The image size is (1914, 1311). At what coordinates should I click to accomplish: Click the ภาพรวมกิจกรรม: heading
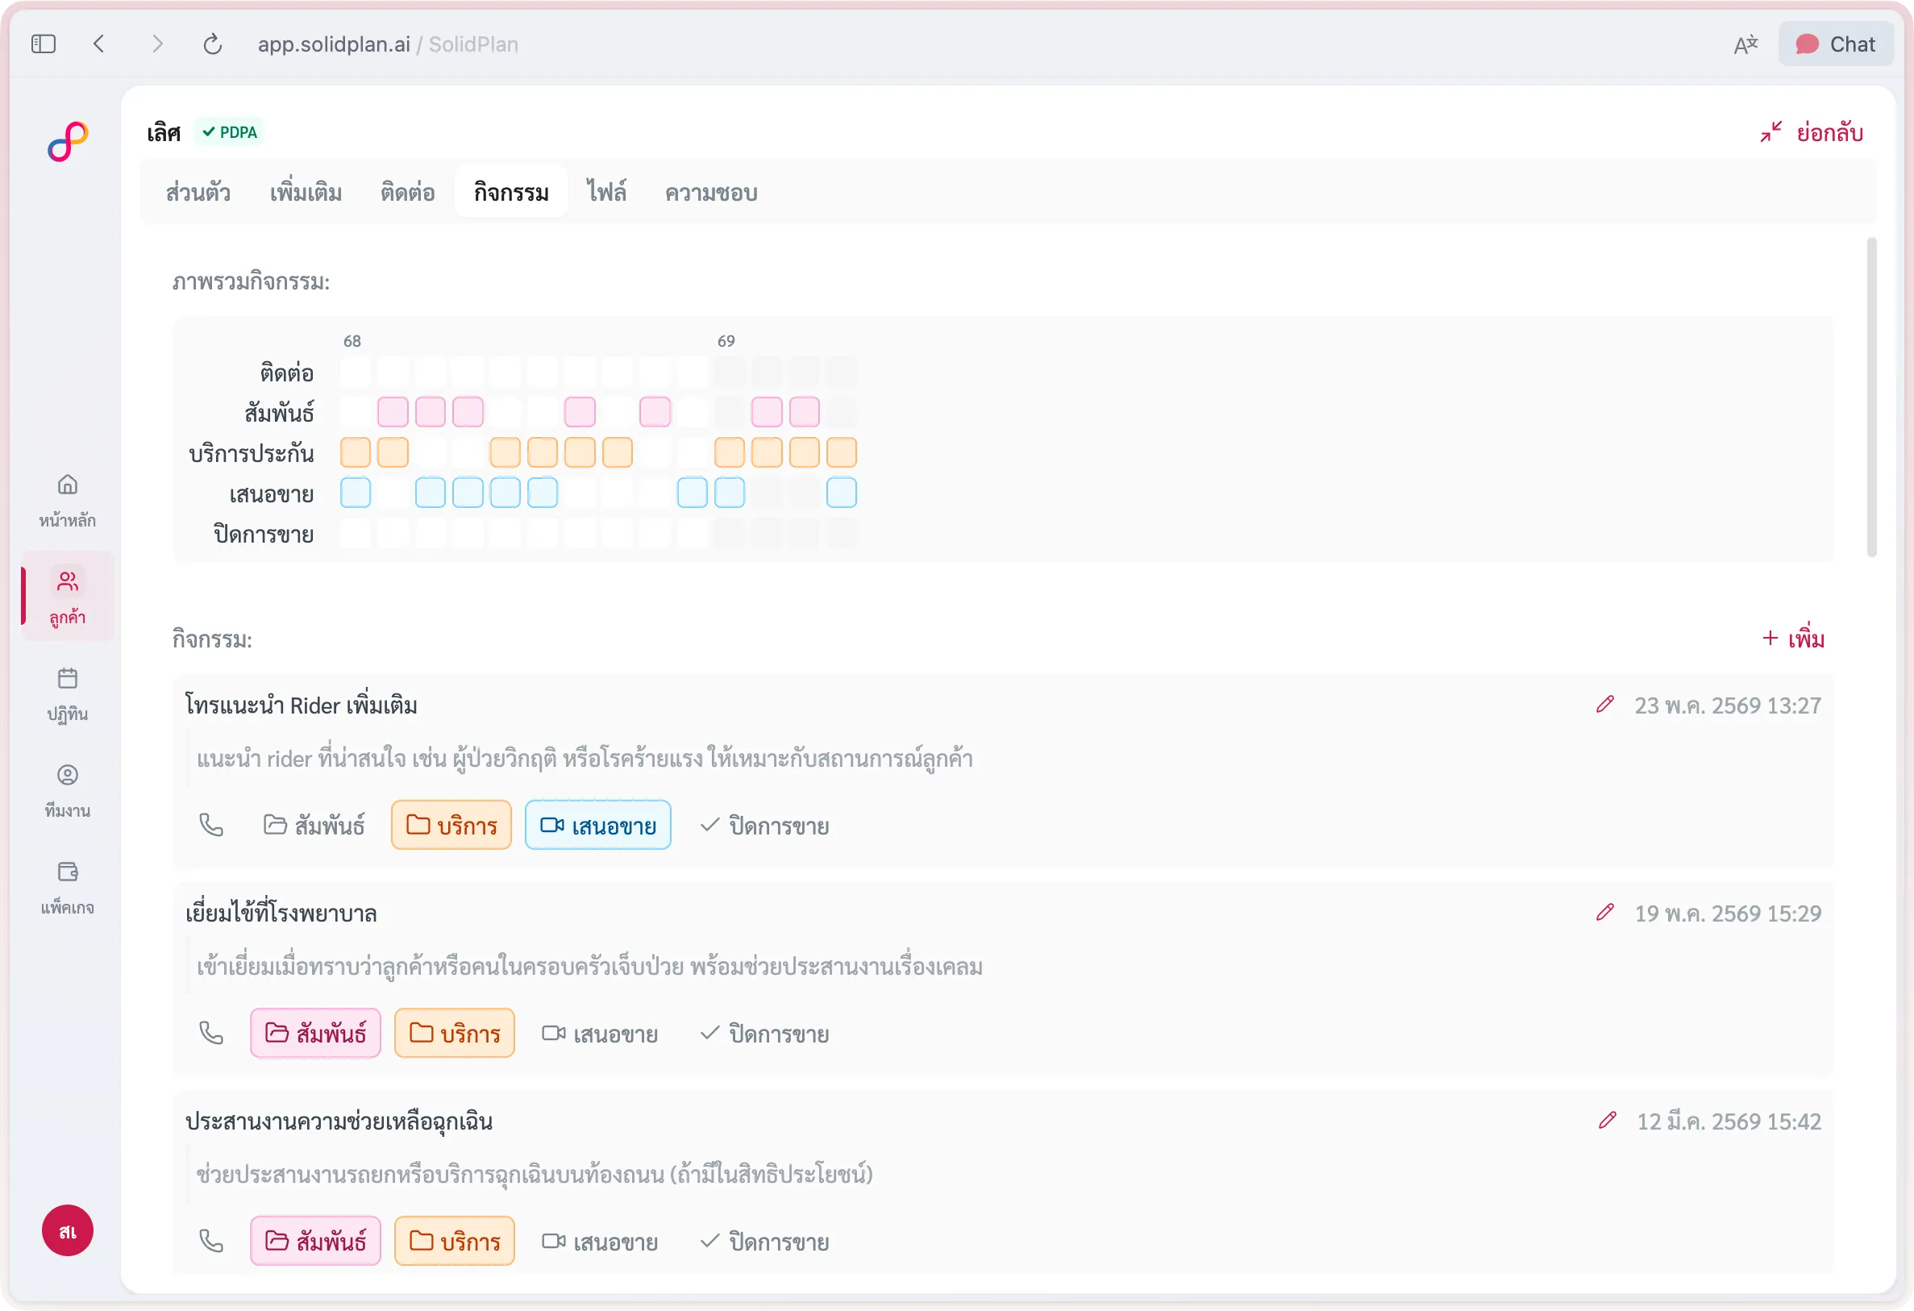(x=251, y=281)
